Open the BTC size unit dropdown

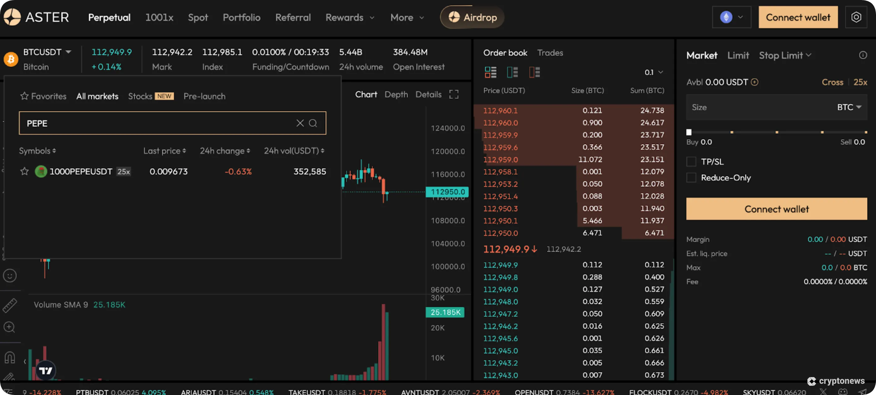click(x=849, y=107)
